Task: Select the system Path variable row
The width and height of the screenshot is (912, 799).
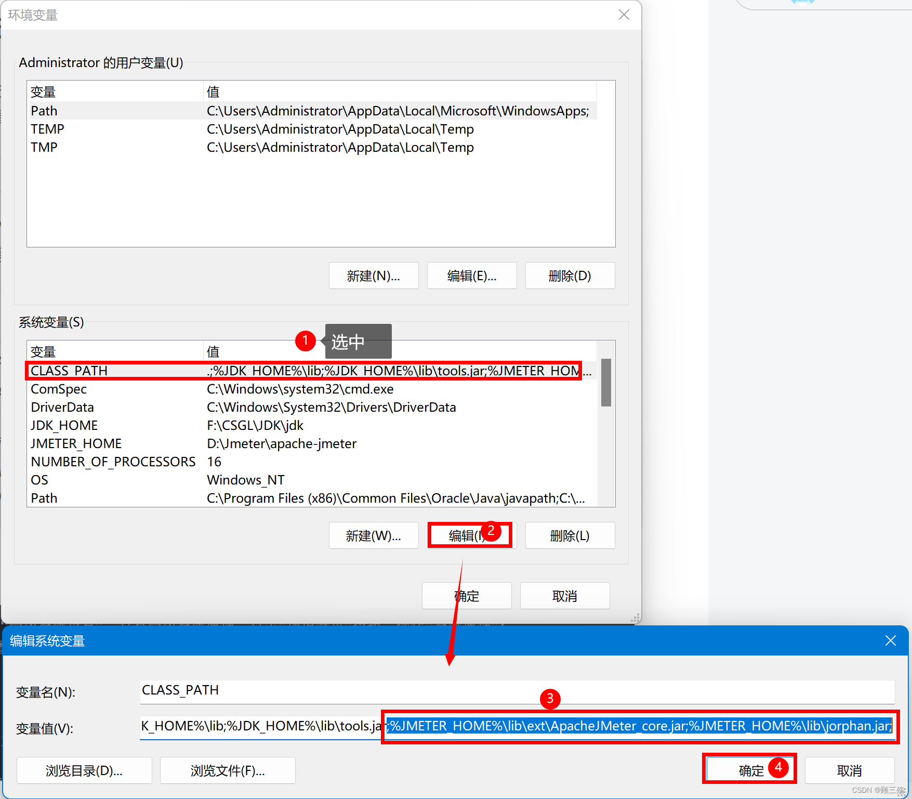Action: coord(312,498)
